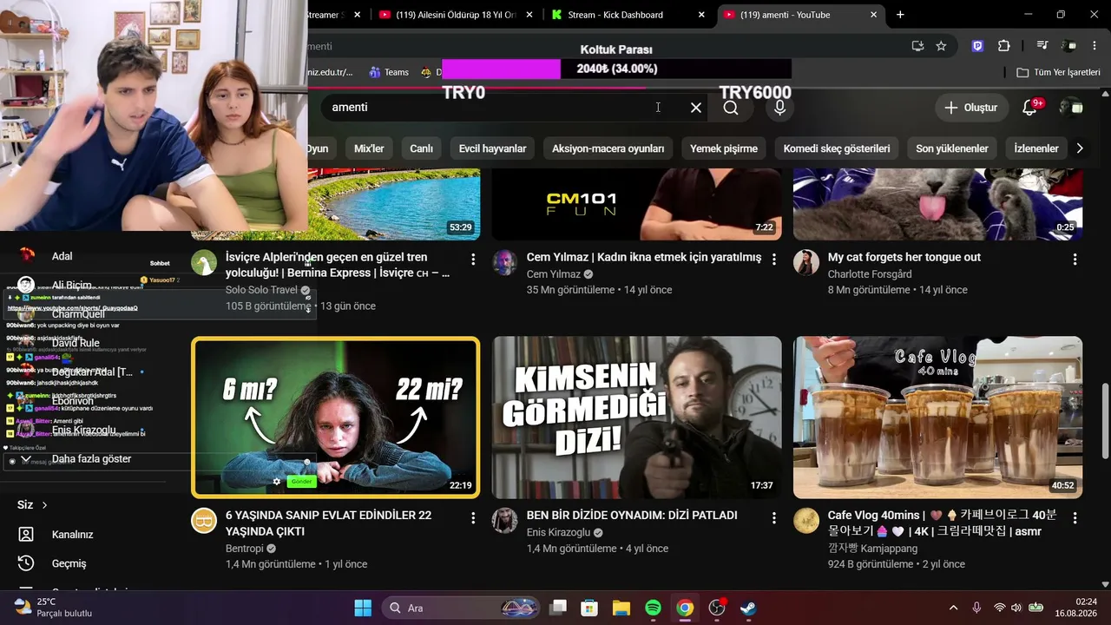Click the install app icon in address bar
1111x625 pixels.
pos(917,46)
